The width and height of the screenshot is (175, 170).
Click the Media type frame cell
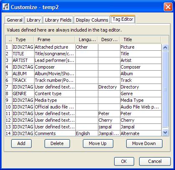tap(55, 100)
